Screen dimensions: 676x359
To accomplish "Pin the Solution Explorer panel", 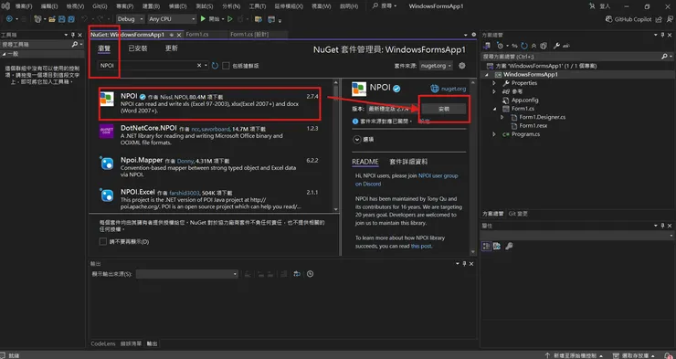I will coord(662,35).
